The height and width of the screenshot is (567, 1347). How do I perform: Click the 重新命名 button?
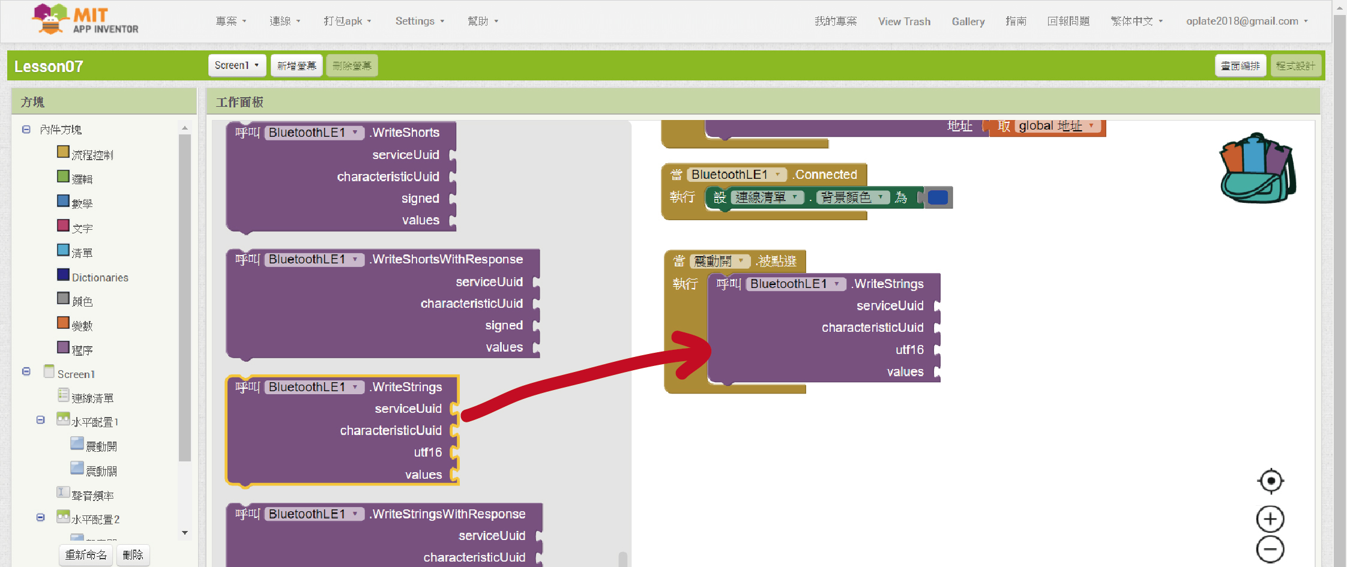click(86, 555)
